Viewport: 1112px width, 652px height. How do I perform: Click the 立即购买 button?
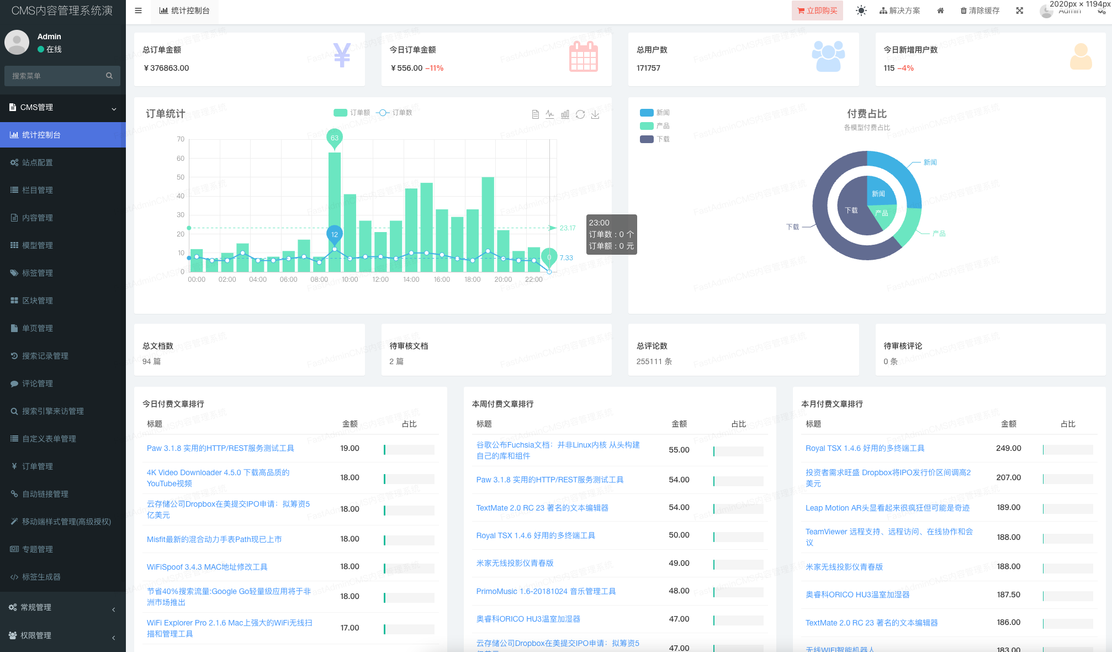pyautogui.click(x=817, y=10)
